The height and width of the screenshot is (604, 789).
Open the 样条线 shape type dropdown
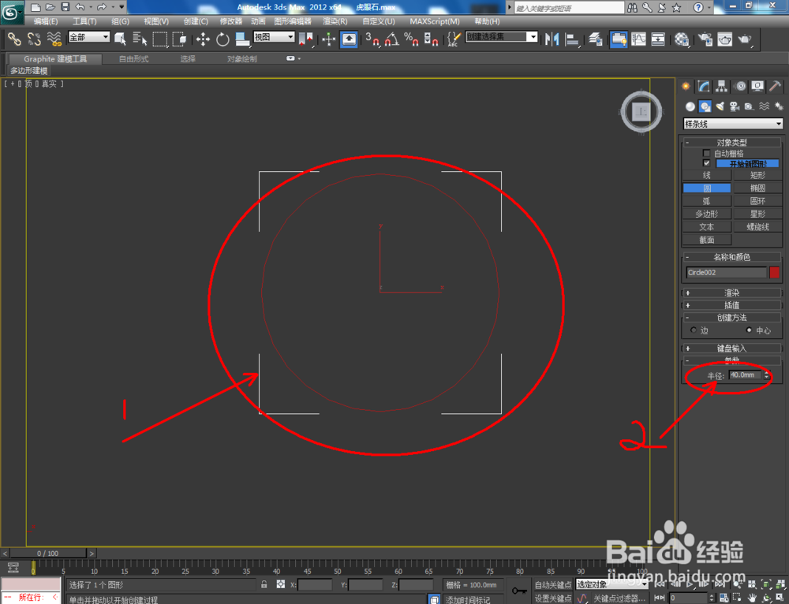coord(733,124)
